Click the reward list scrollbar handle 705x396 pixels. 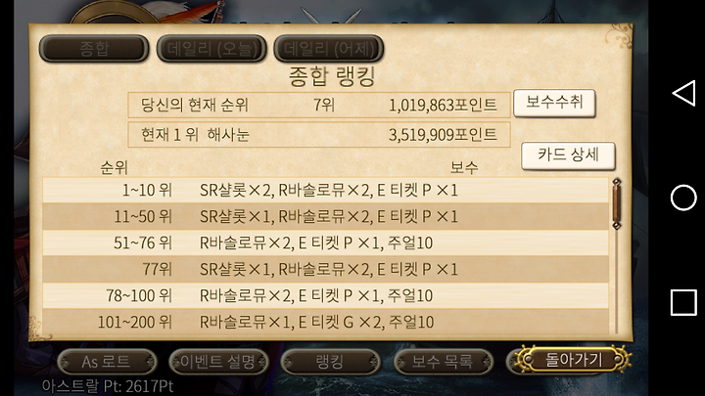(x=617, y=203)
